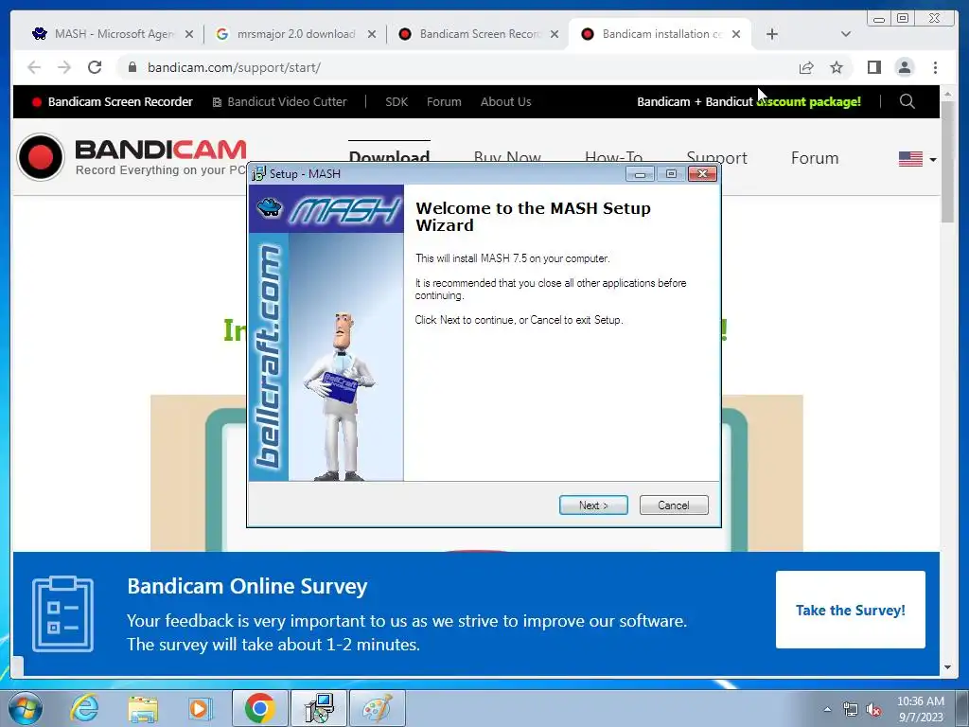Click Next in the MASH Setup wizard

pyautogui.click(x=593, y=505)
